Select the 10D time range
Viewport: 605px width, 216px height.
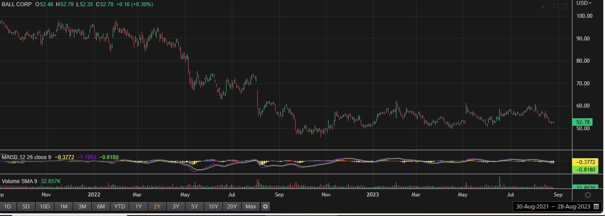pyautogui.click(x=45, y=207)
